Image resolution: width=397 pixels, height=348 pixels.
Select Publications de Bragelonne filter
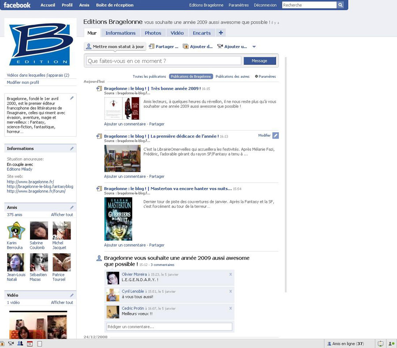point(191,76)
